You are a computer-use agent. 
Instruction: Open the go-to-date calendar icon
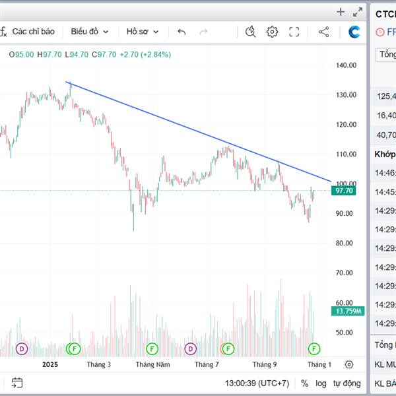click(x=17, y=383)
